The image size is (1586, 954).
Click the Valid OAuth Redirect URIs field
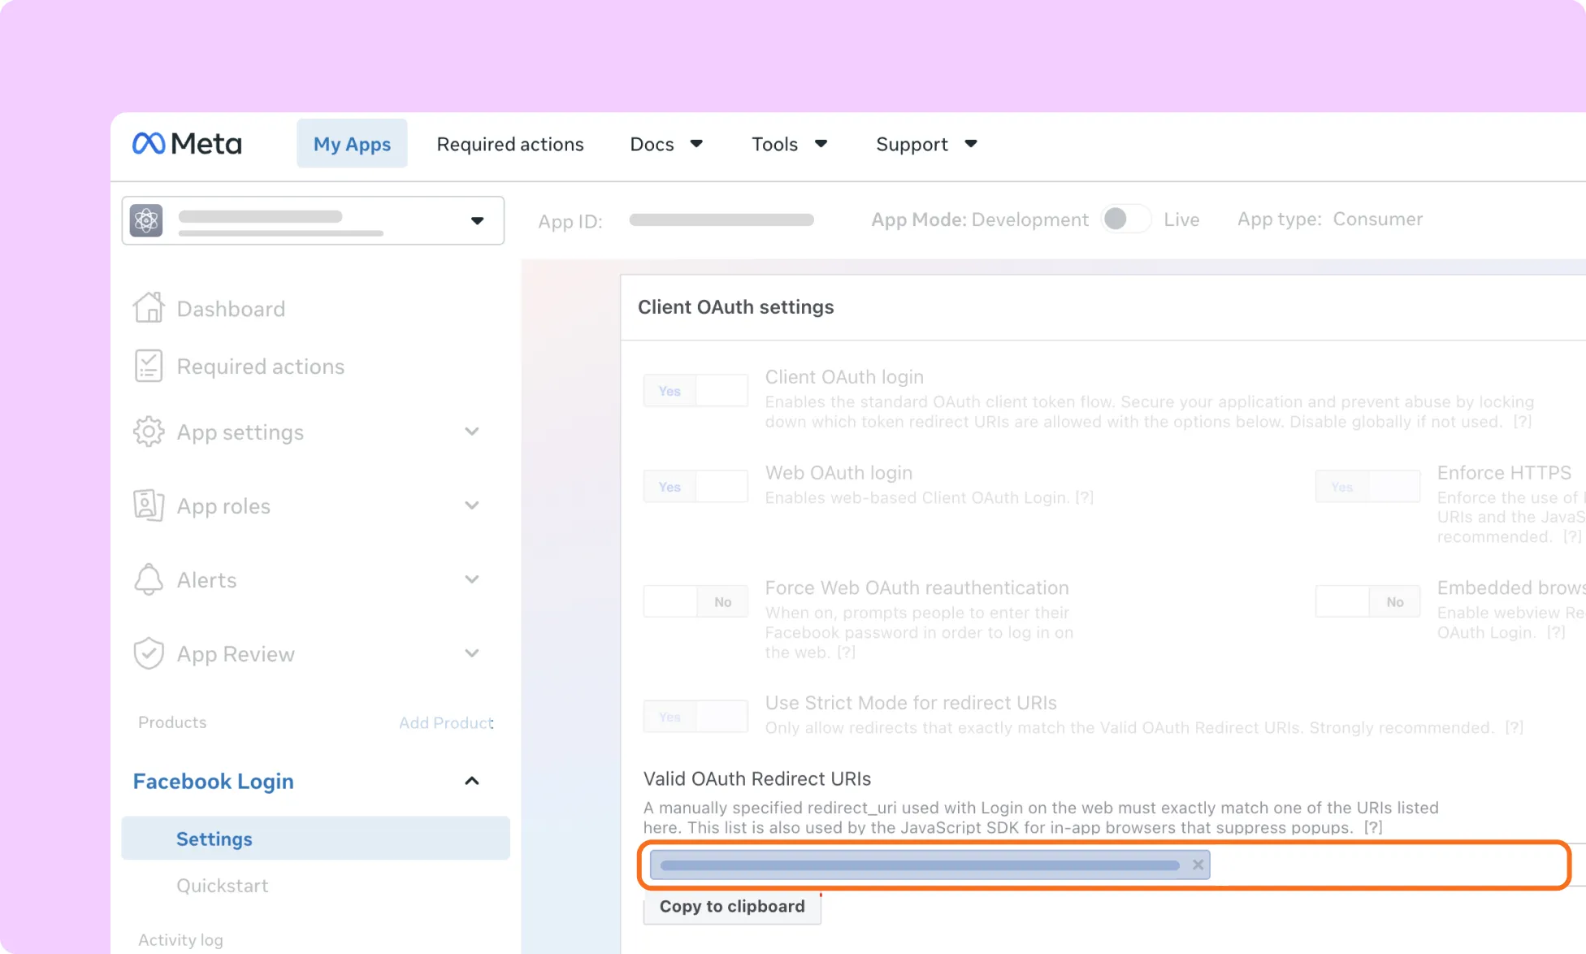[x=1103, y=865]
